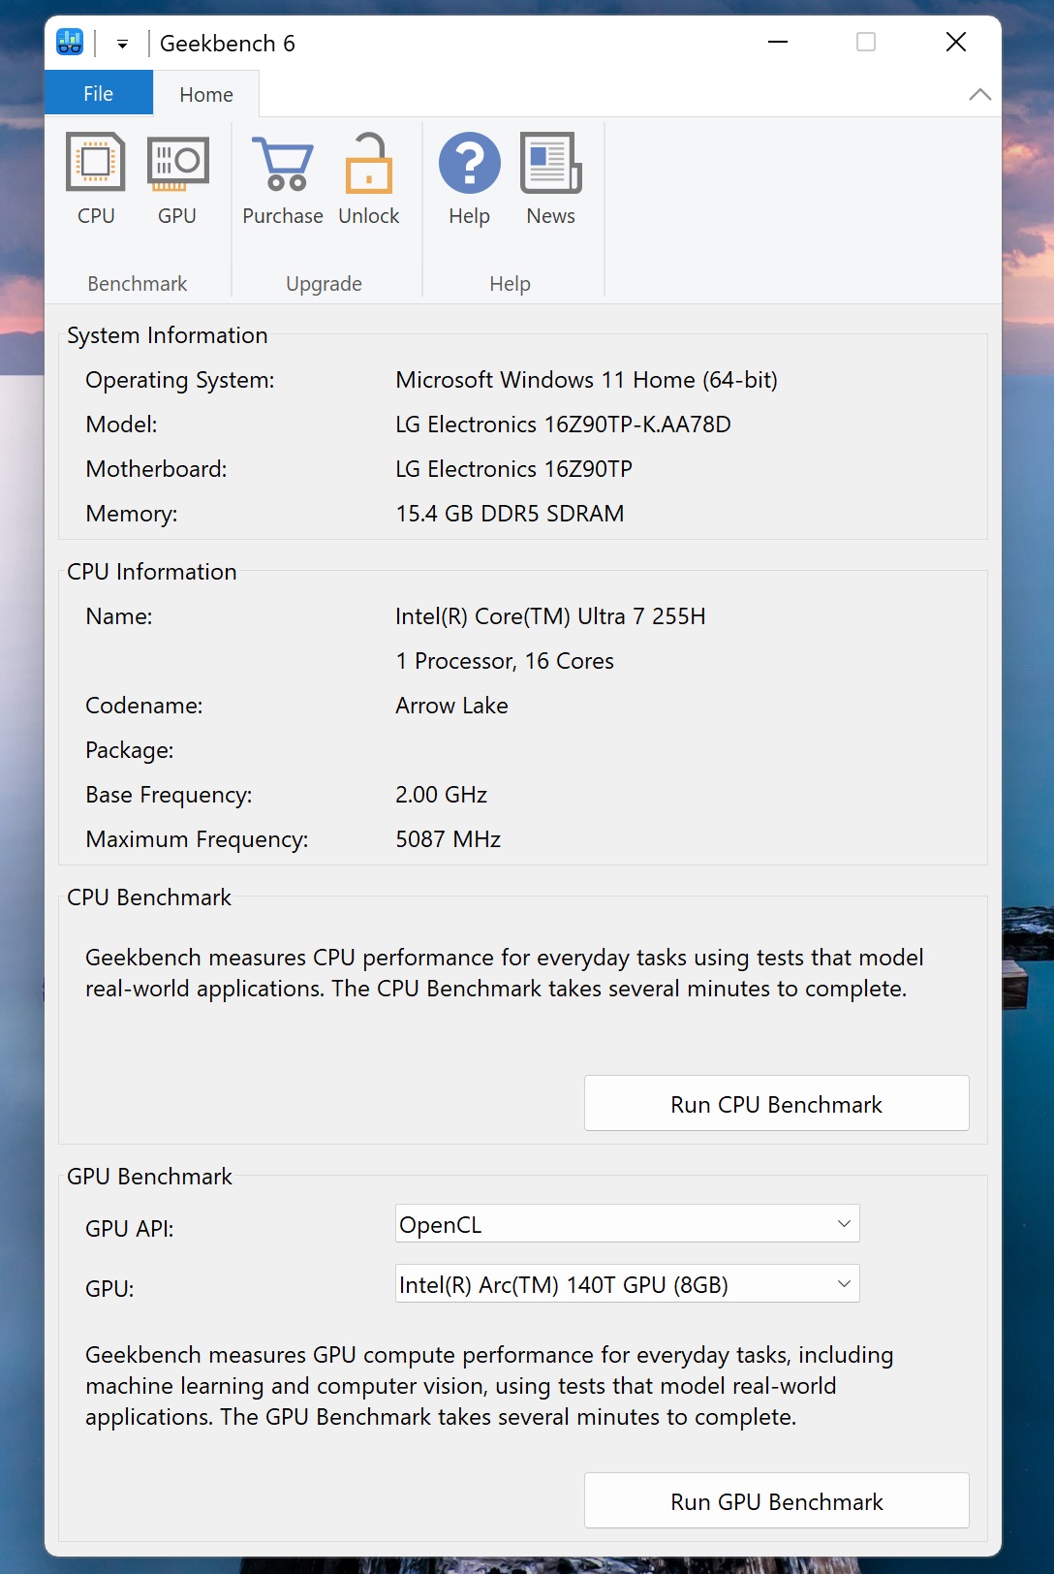The height and width of the screenshot is (1574, 1054).
Task: Click the Maximum Frequency: label
Action: 197,839
